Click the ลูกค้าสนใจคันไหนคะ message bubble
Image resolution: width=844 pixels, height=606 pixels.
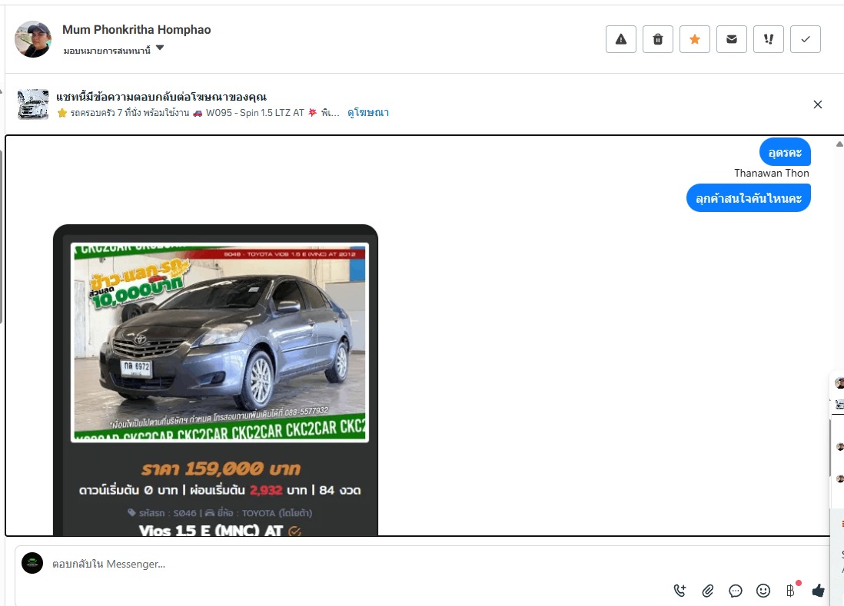[748, 198]
